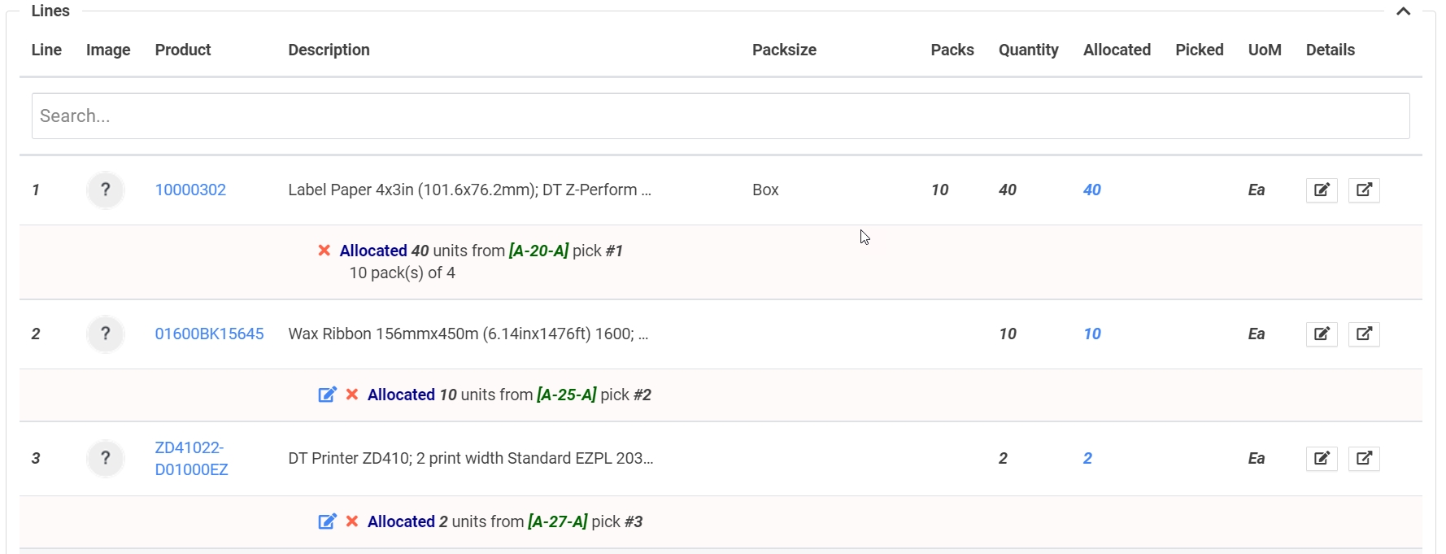The width and height of the screenshot is (1446, 554).
Task: Click the image placeholder for line 3
Action: [105, 459]
